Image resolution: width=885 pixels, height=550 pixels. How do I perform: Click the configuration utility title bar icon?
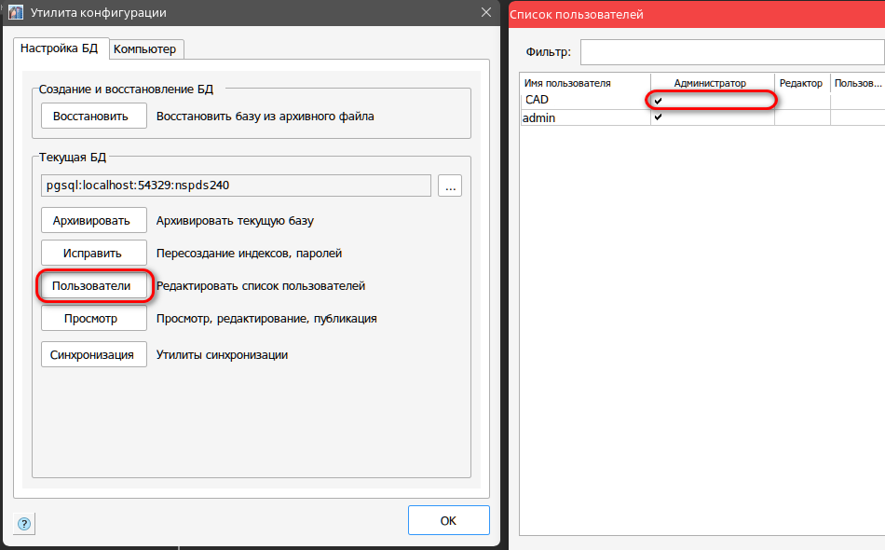(x=16, y=13)
